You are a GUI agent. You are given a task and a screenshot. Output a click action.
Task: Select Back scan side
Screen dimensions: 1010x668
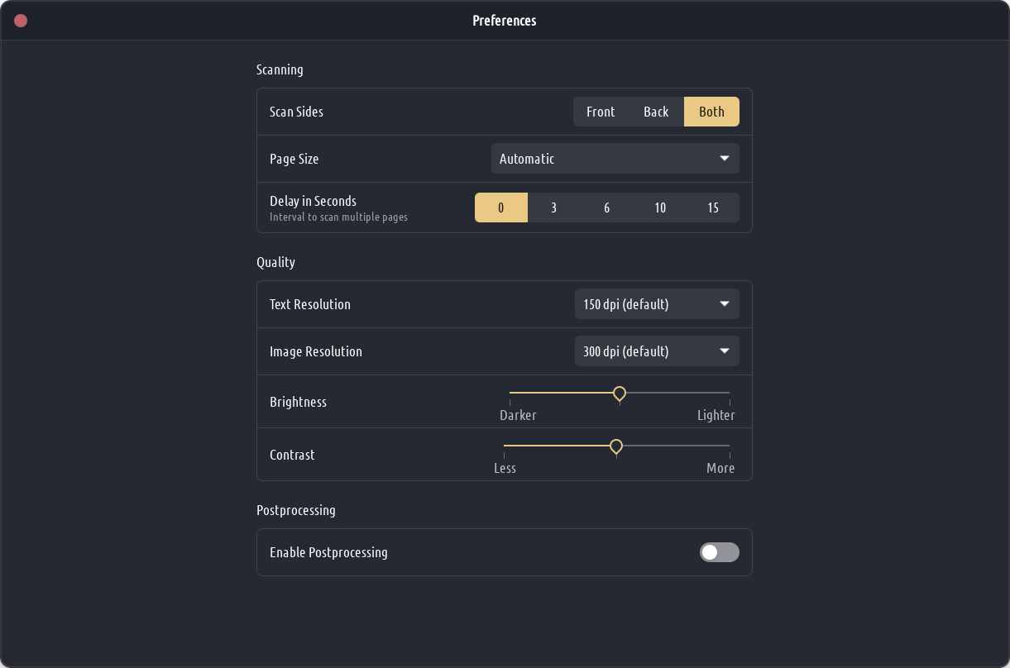click(656, 112)
